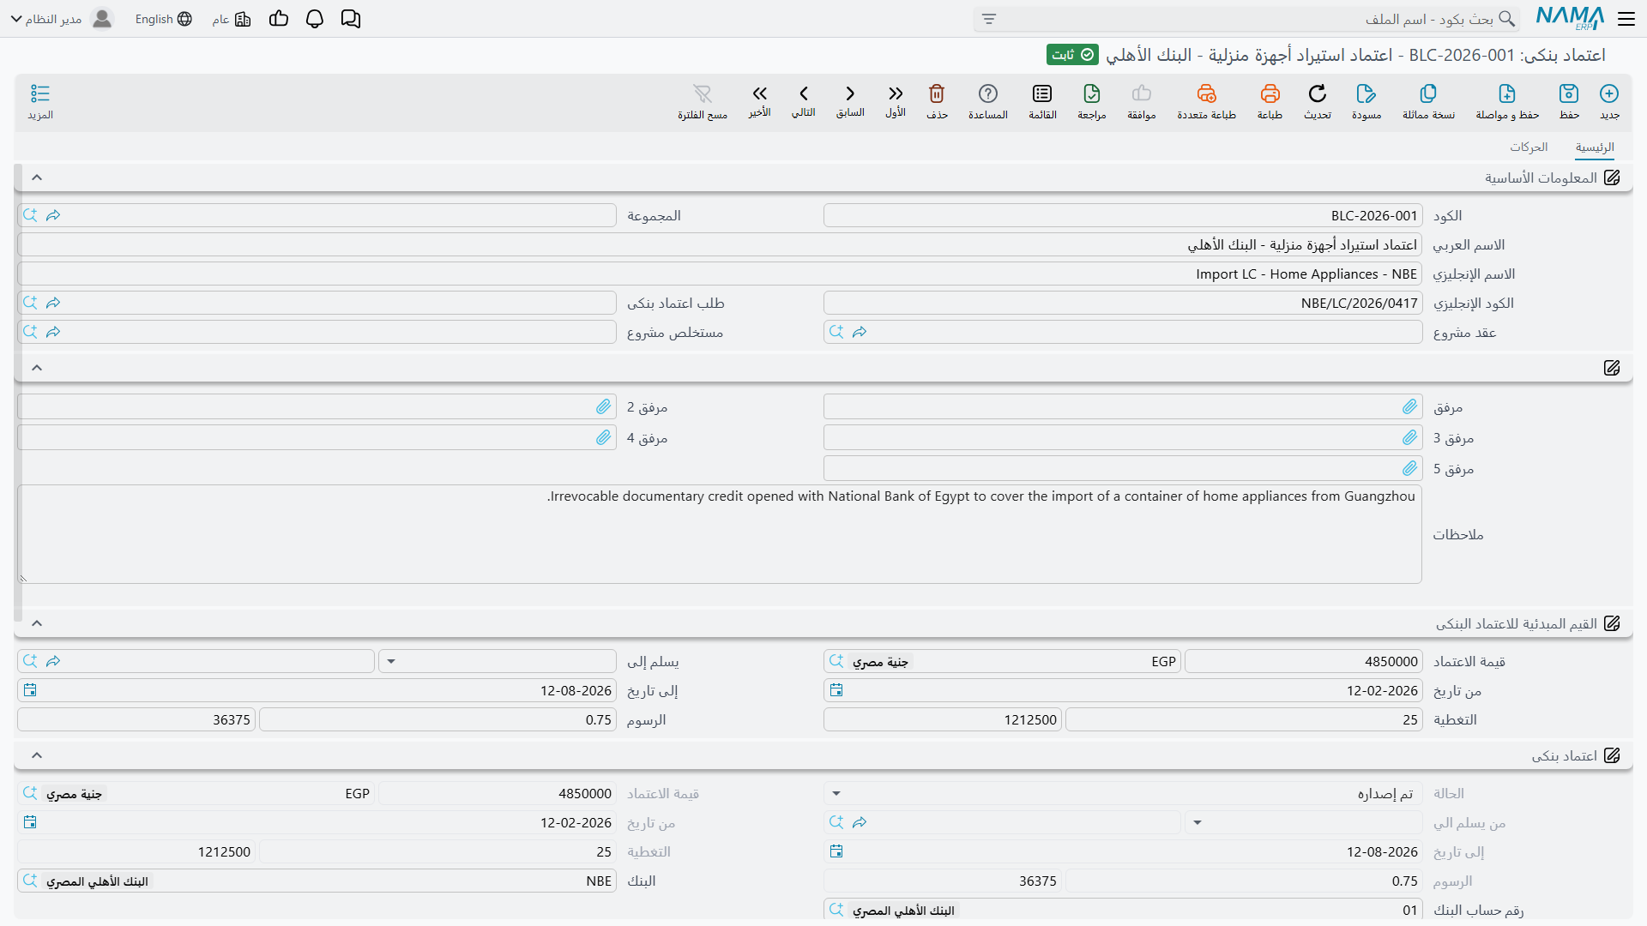Attach a file in مرفق 2

point(604,406)
